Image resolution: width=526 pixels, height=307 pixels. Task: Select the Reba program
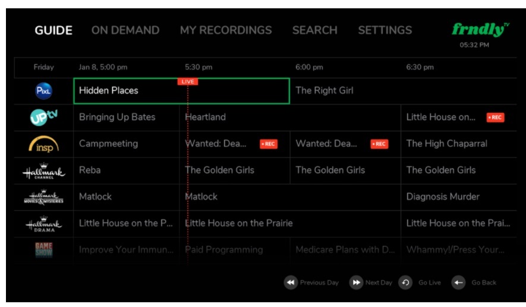126,170
